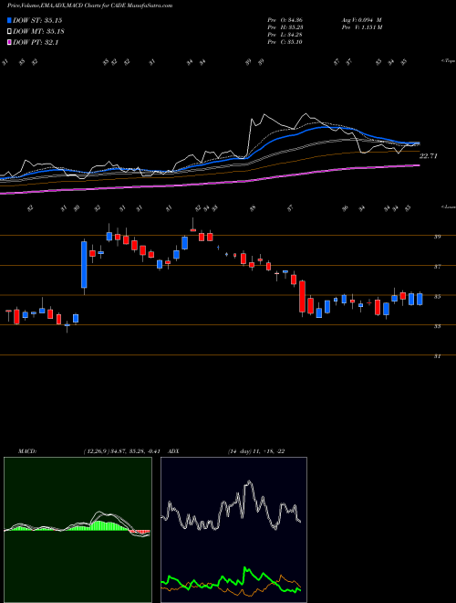456x603 pixels.
Task: Click the 'Pre V: 1.151 M' volume text
Action: 361,27
